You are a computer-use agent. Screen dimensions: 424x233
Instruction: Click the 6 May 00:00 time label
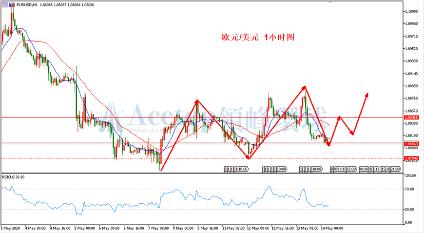(x=109, y=229)
